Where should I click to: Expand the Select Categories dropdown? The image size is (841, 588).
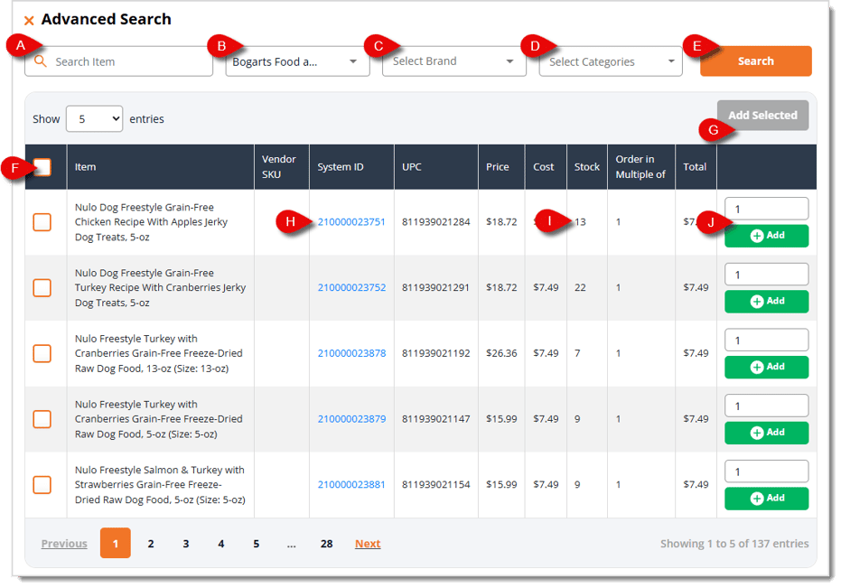pyautogui.click(x=611, y=61)
